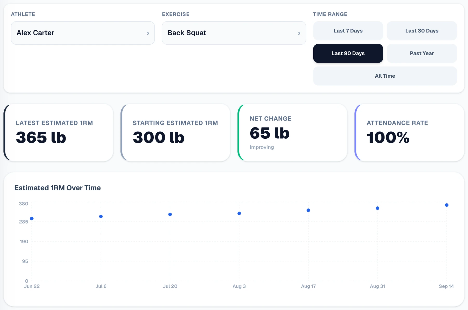Click the Starting Estimated 1RM card
468x310 pixels.
pyautogui.click(x=175, y=132)
